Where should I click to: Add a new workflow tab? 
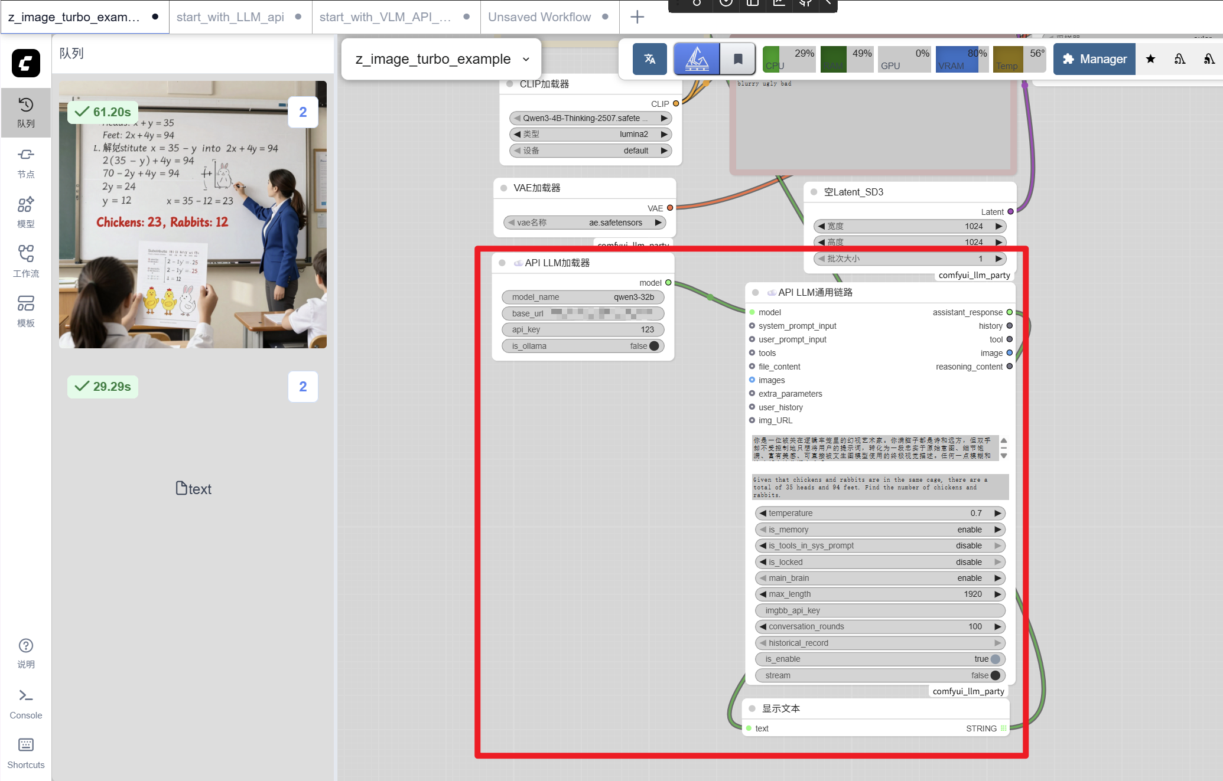(x=637, y=17)
